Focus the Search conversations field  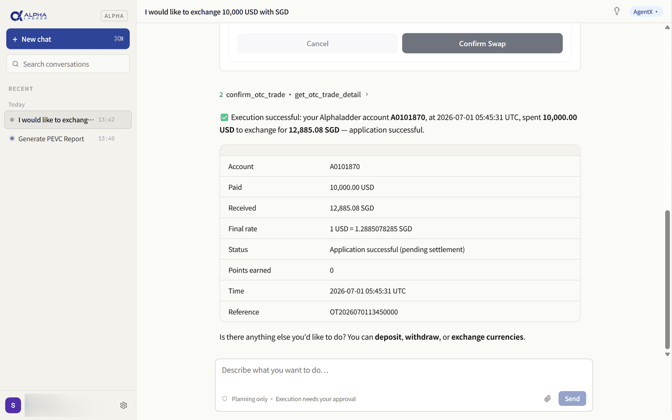[x=68, y=64]
